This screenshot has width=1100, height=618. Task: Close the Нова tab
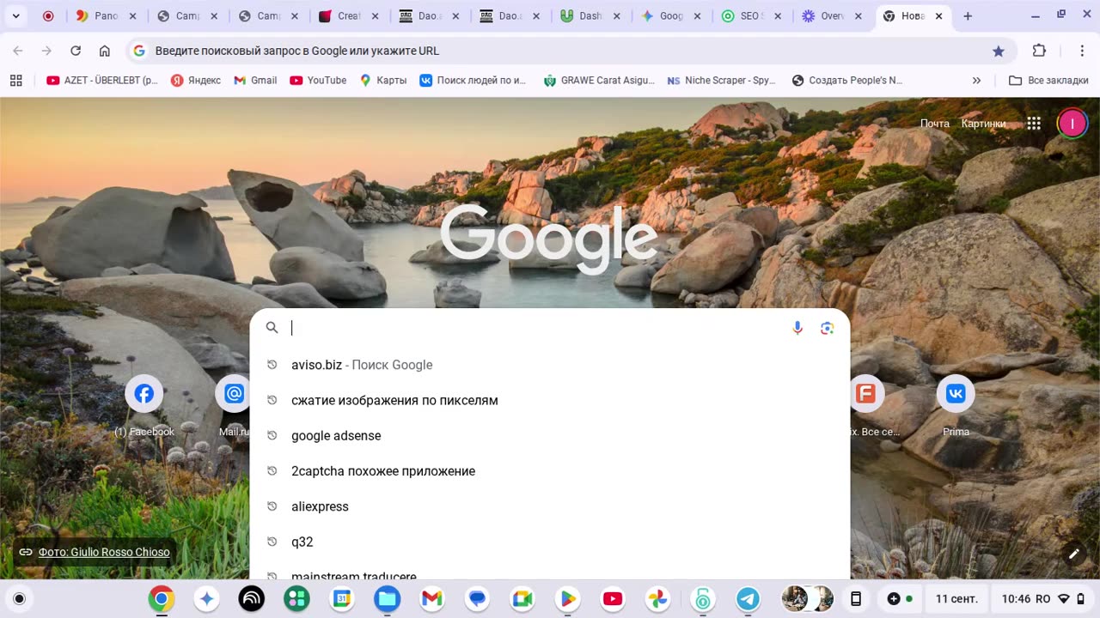click(x=938, y=15)
